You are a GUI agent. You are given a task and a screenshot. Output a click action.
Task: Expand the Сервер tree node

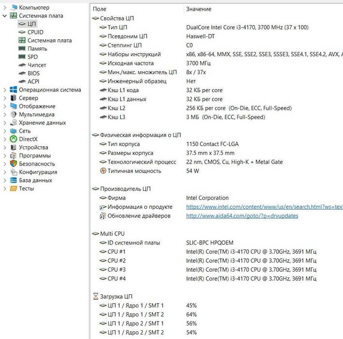click(x=5, y=98)
